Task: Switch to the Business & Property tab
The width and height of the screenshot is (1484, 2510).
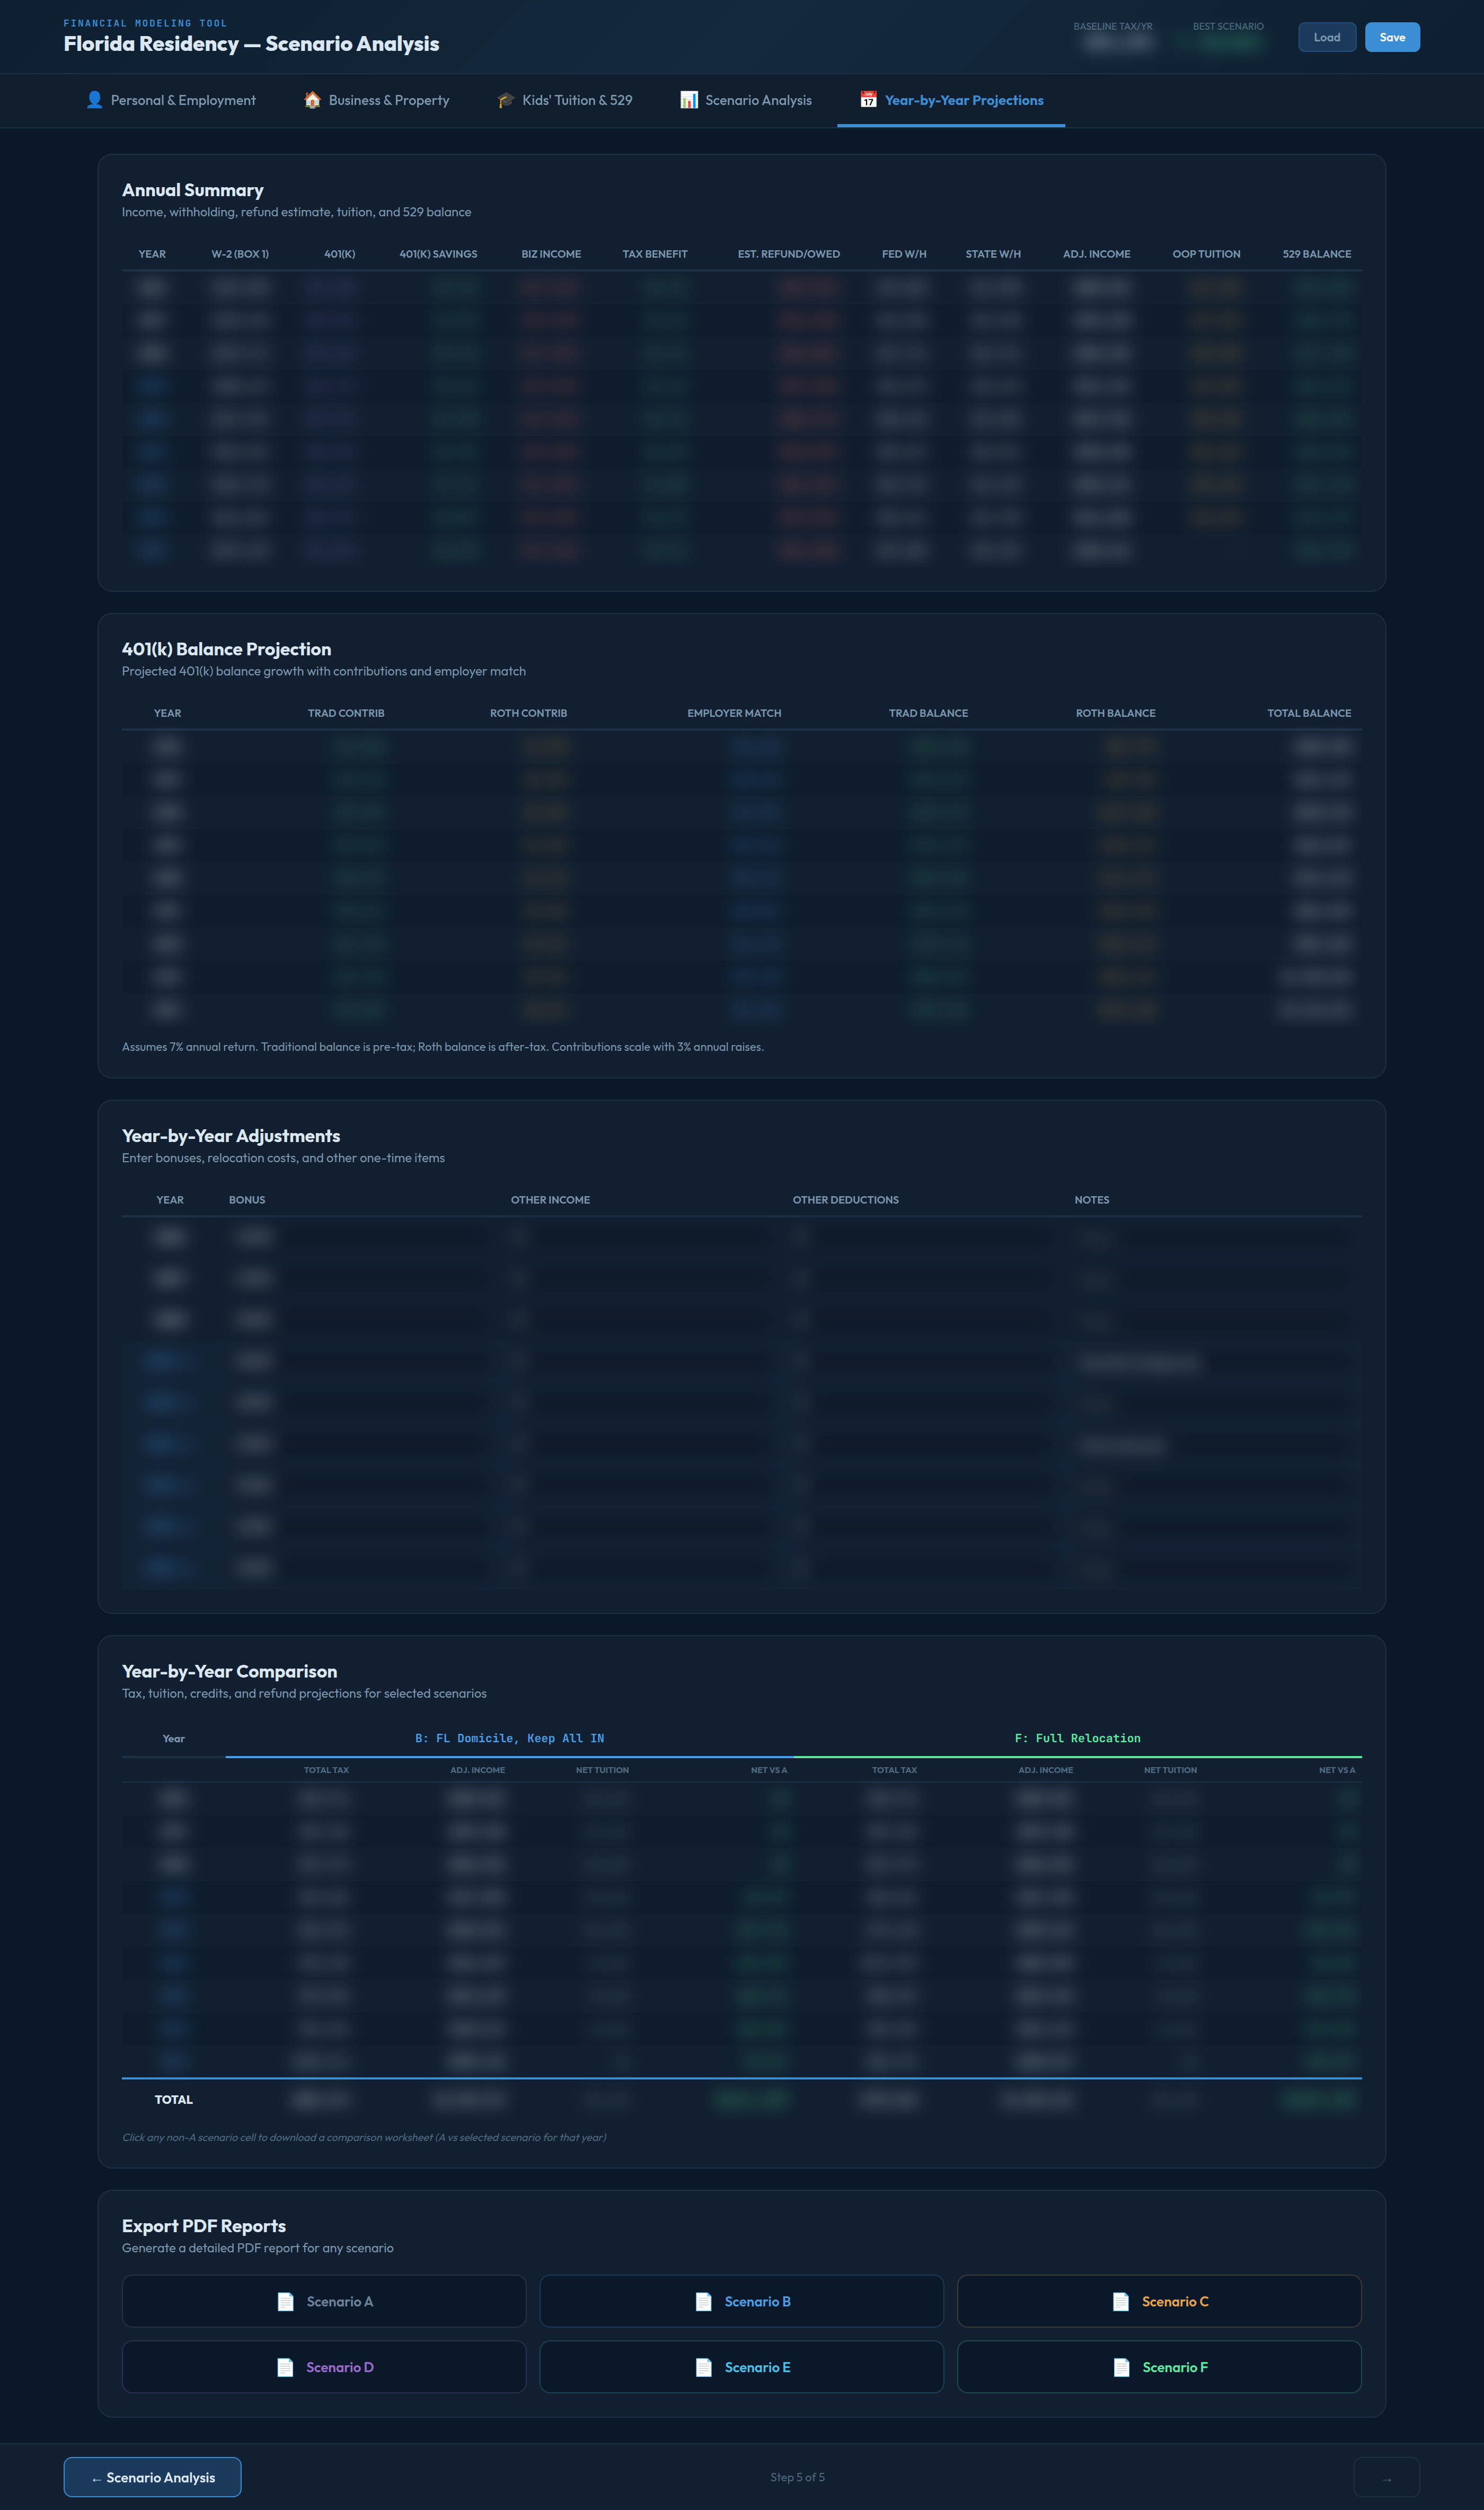Action: pos(389,100)
